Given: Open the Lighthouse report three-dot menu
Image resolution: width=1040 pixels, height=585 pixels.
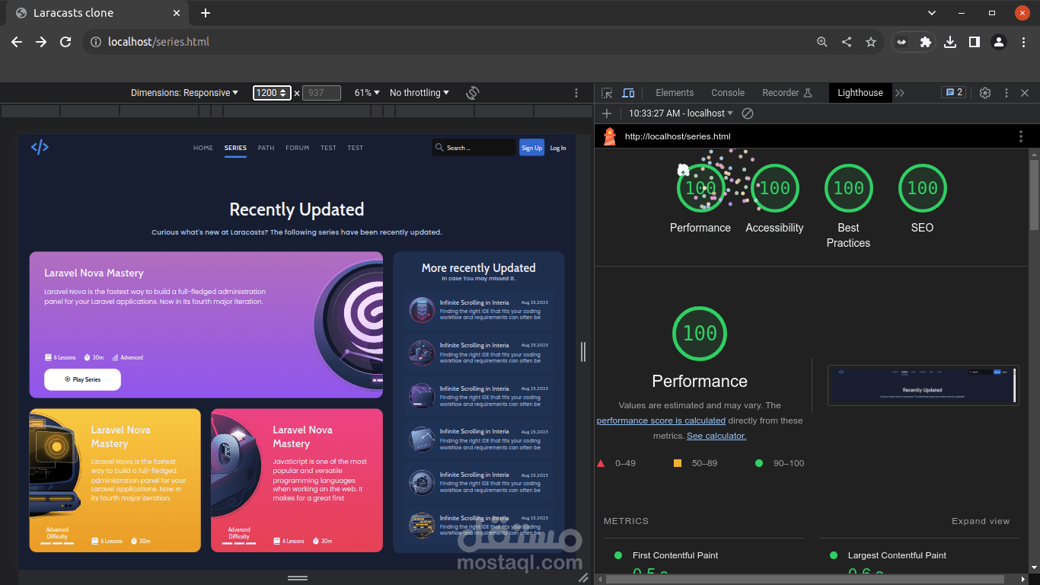Looking at the screenshot, I should [1021, 136].
